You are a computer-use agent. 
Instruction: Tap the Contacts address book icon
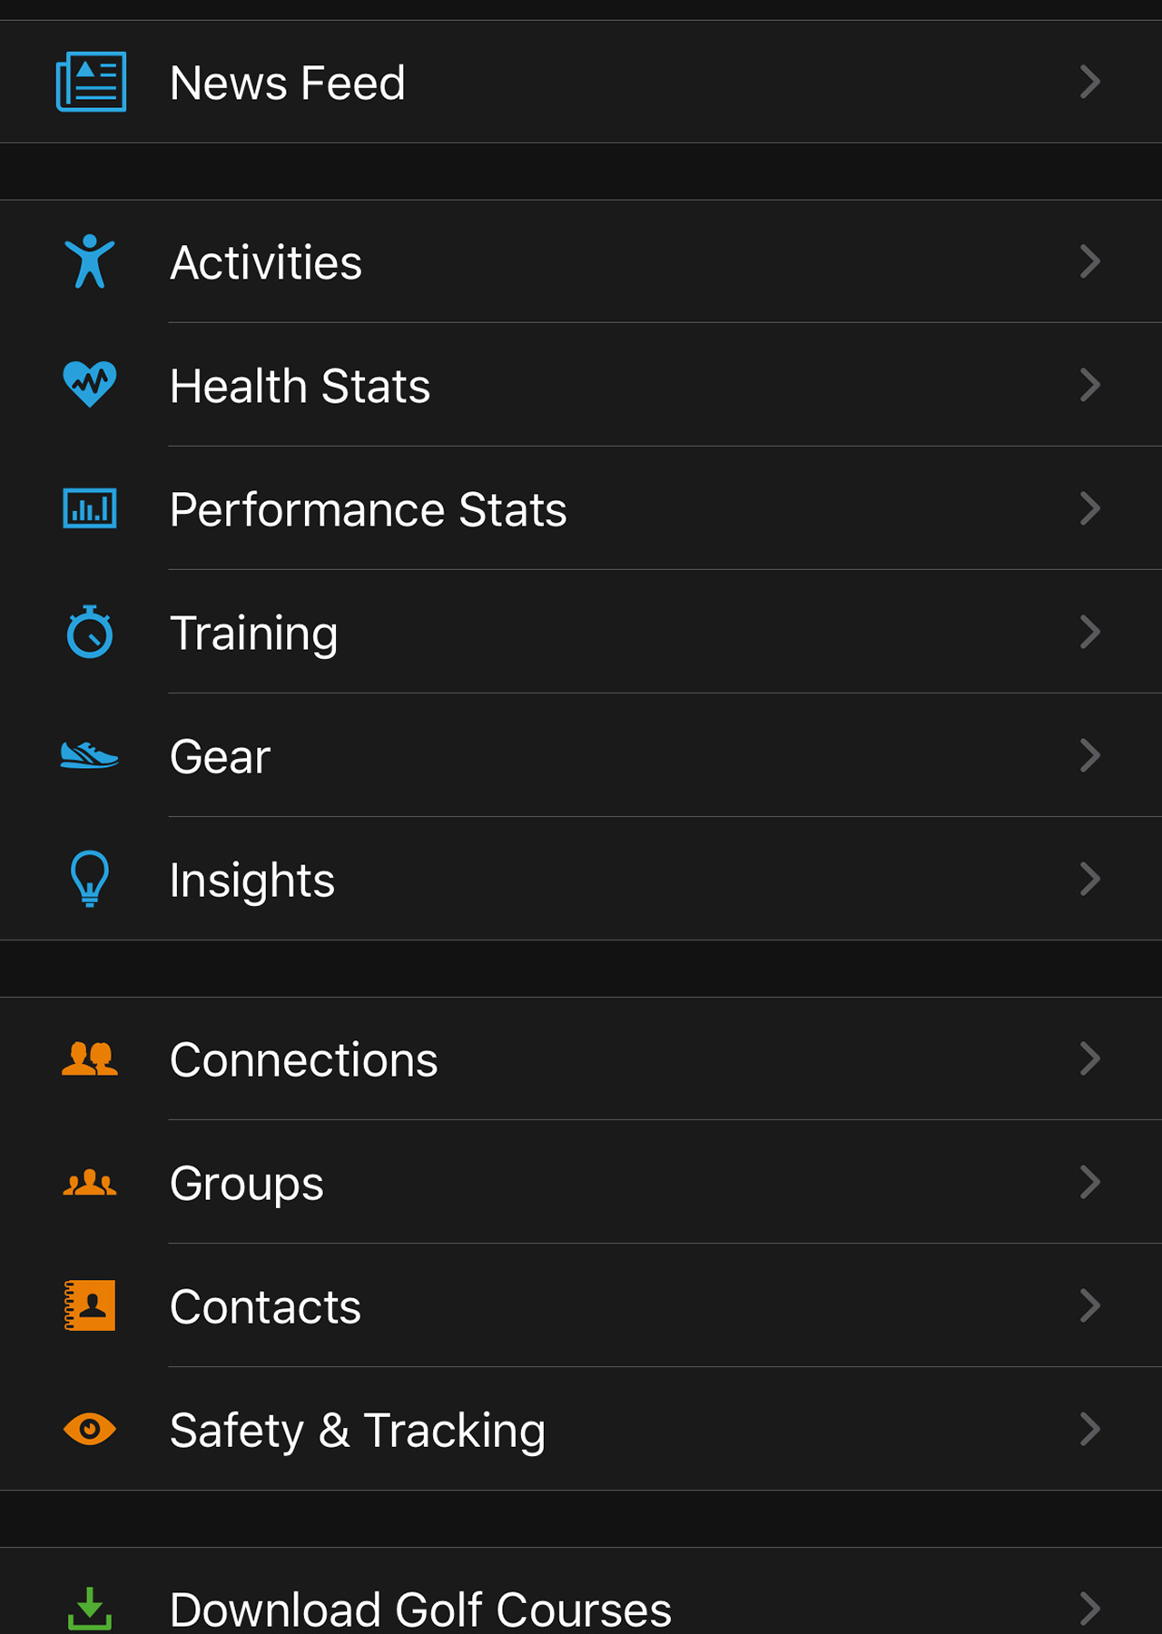tap(90, 1305)
